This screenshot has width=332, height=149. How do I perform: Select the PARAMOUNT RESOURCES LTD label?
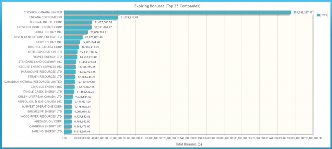coord(41,72)
